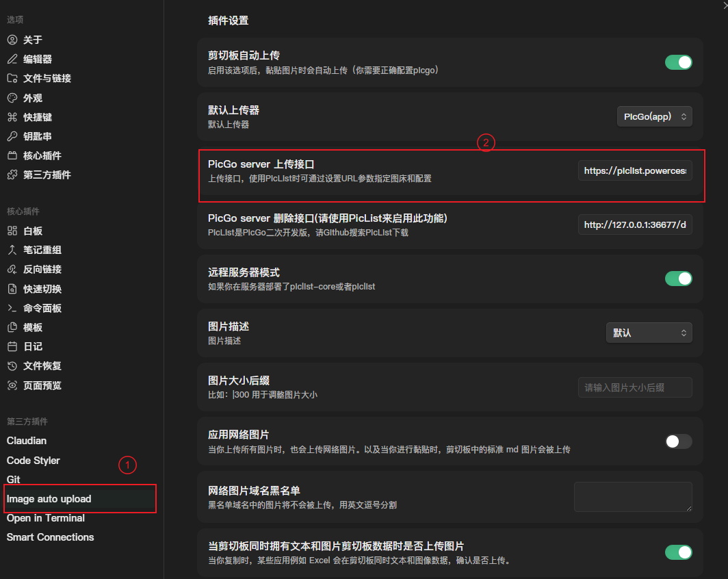This screenshot has height=579, width=728.
Task: Click the PicGo server 删除接口 URL field
Action: coord(635,224)
